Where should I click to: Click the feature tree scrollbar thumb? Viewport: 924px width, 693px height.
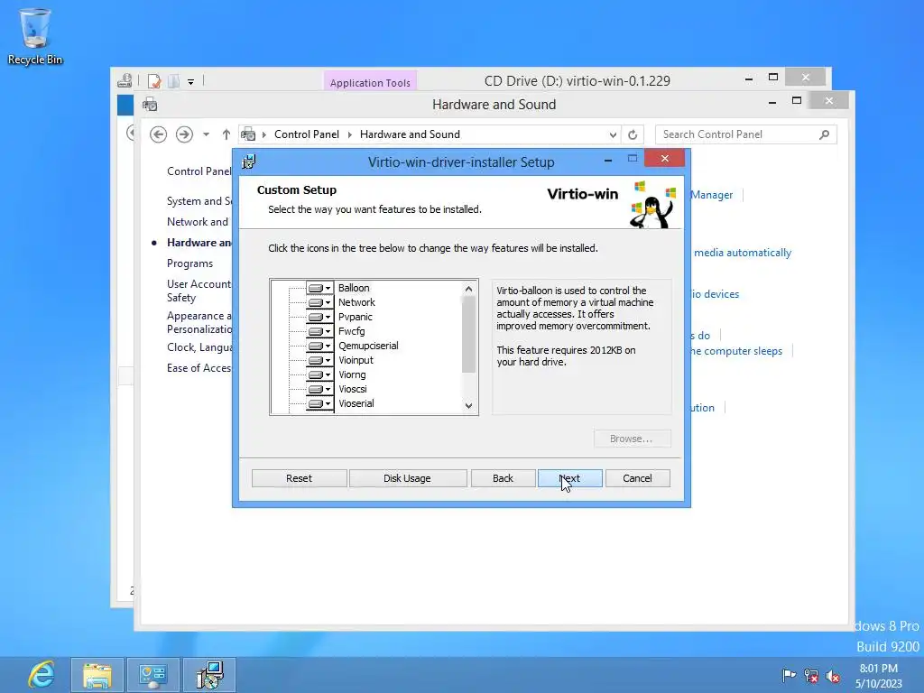[x=468, y=335]
